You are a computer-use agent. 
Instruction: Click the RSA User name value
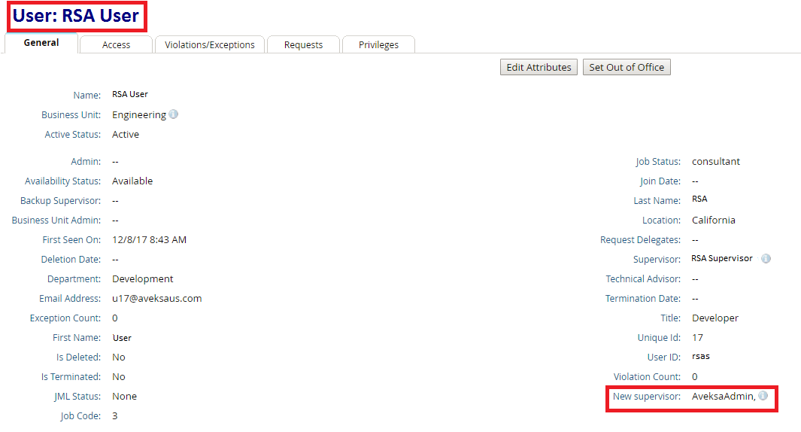pos(130,95)
